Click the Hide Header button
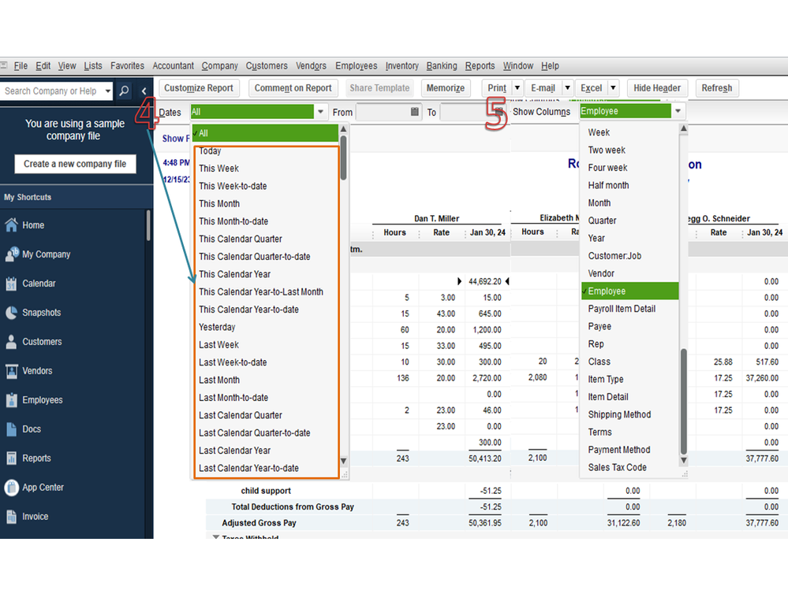This screenshot has width=788, height=590. tap(657, 87)
